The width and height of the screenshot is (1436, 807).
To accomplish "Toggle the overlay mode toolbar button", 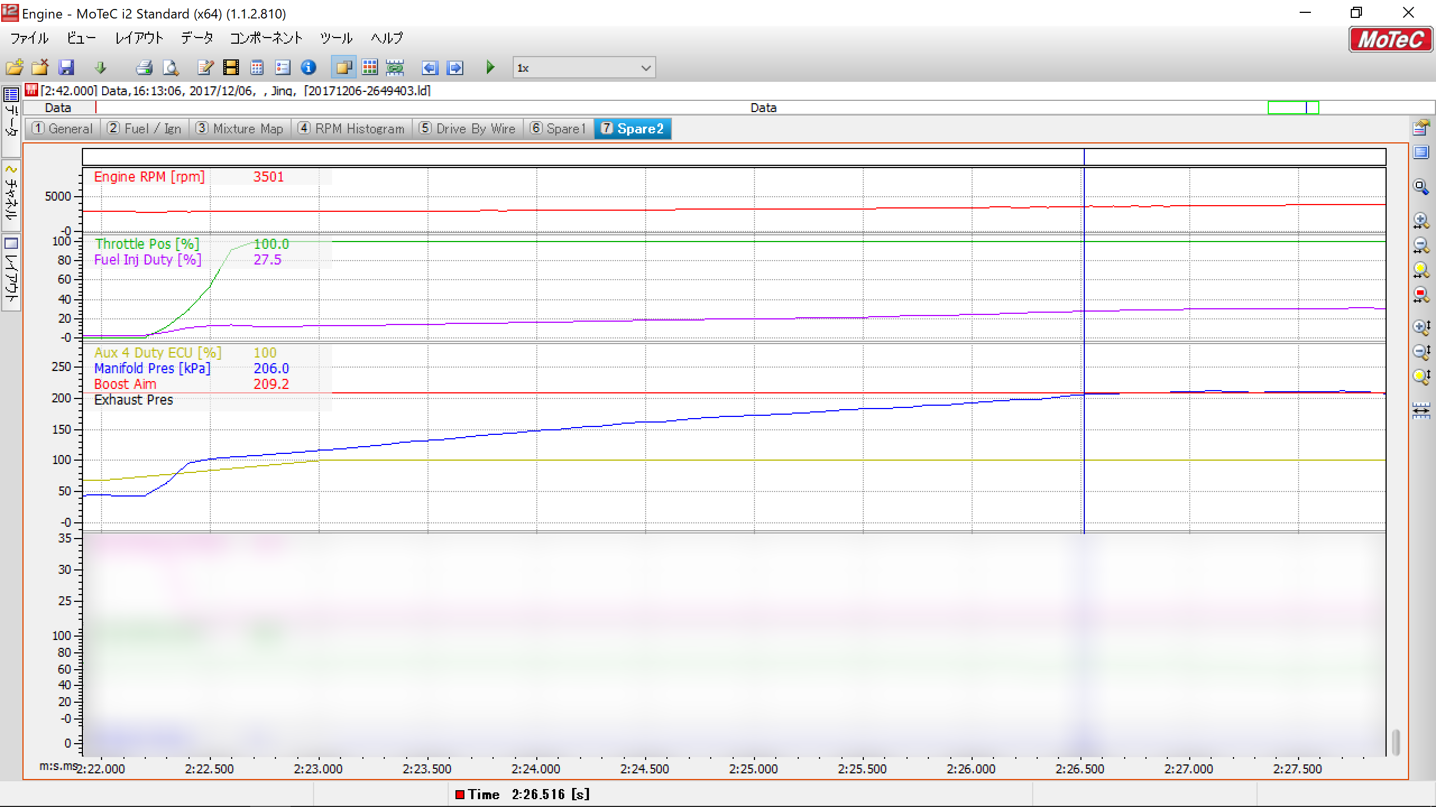I will coord(343,68).
